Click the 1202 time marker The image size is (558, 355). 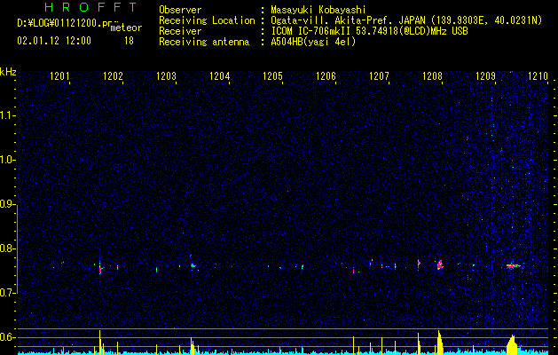(113, 75)
